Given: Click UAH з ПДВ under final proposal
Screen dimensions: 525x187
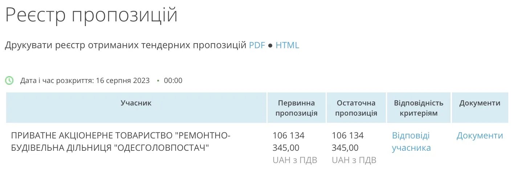Looking at the screenshot, I should click(354, 160).
